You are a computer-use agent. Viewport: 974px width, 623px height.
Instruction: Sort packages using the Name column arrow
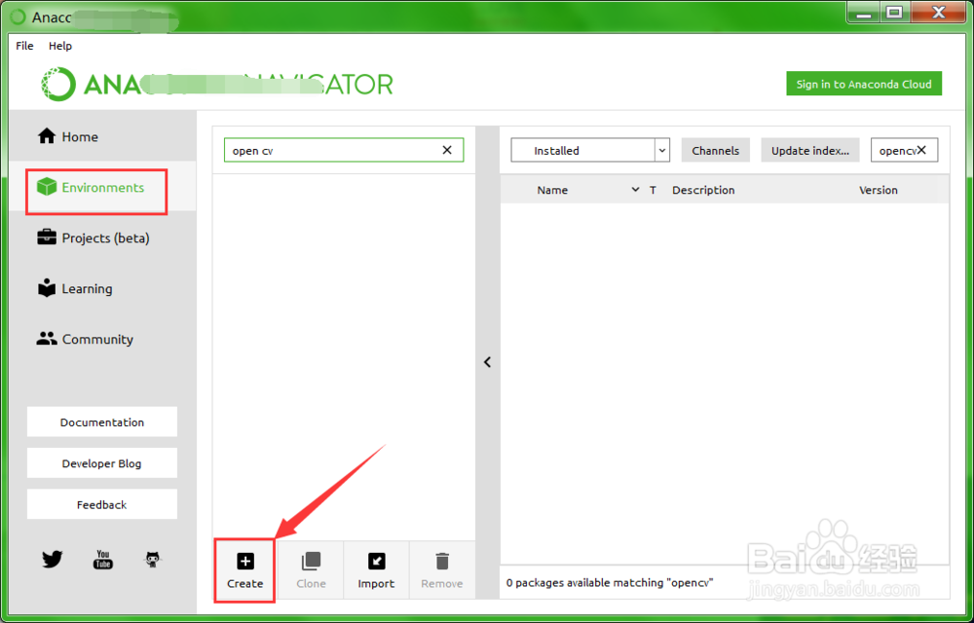[x=635, y=190]
